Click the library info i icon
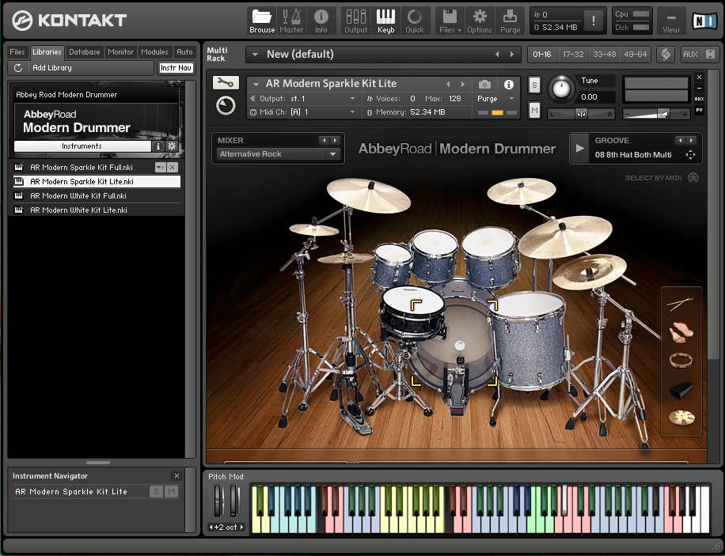725x556 pixels. (x=158, y=146)
